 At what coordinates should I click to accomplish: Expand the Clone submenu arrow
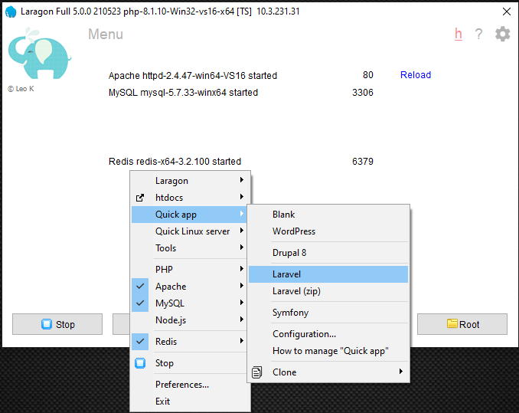(401, 372)
